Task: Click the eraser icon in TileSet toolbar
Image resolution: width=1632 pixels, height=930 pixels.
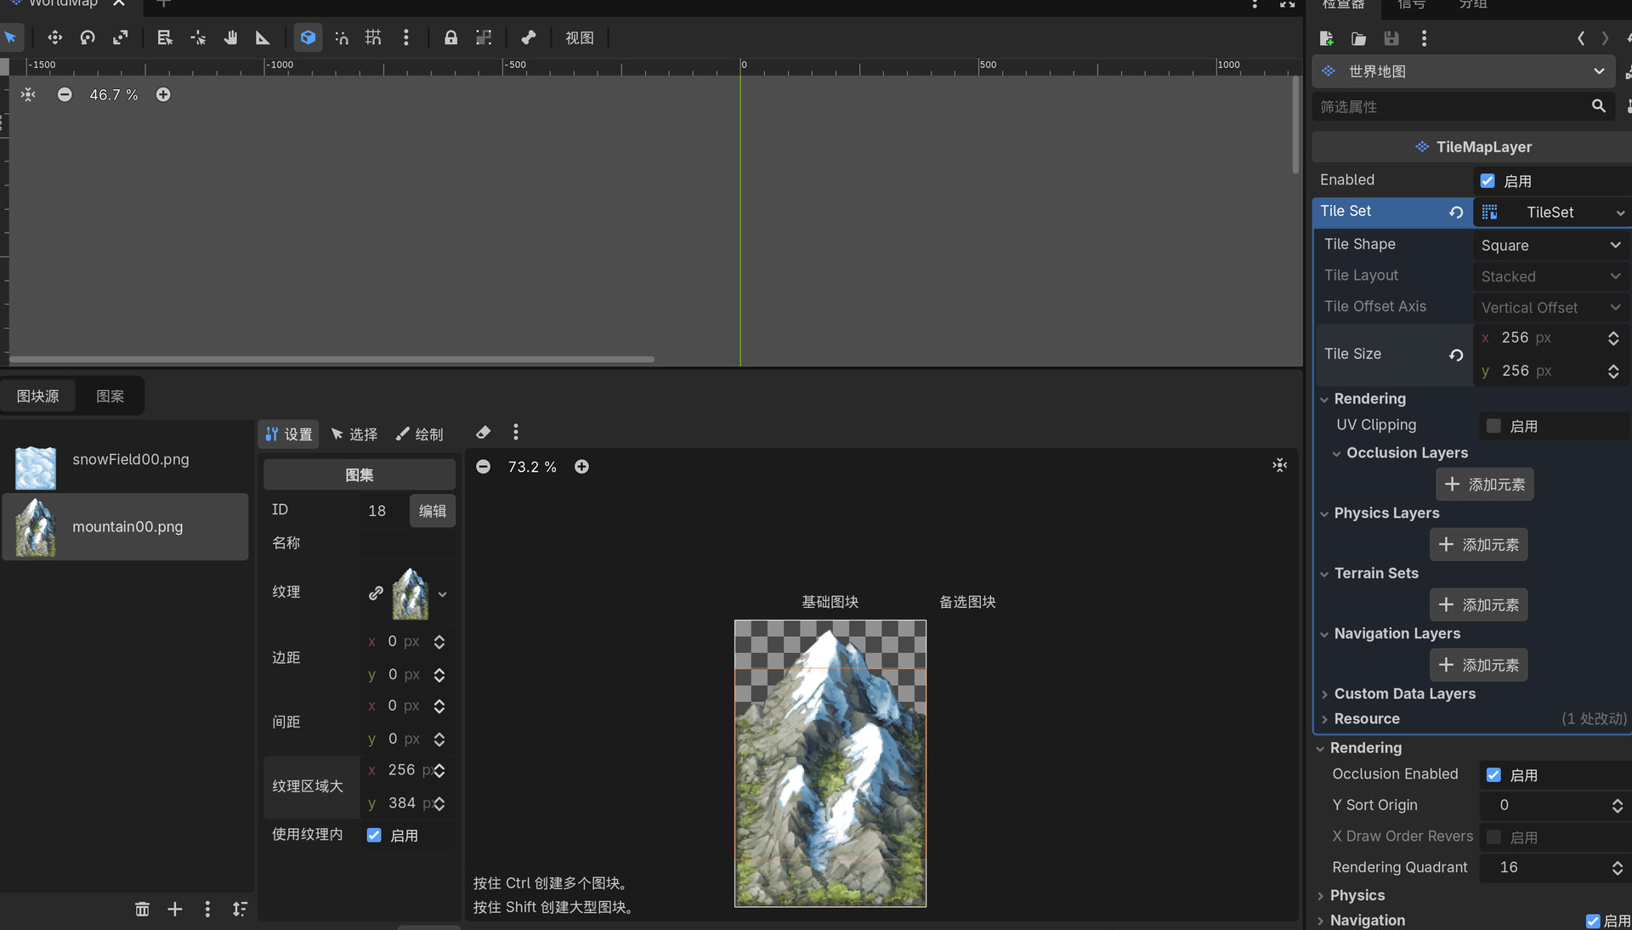Action: pos(483,433)
